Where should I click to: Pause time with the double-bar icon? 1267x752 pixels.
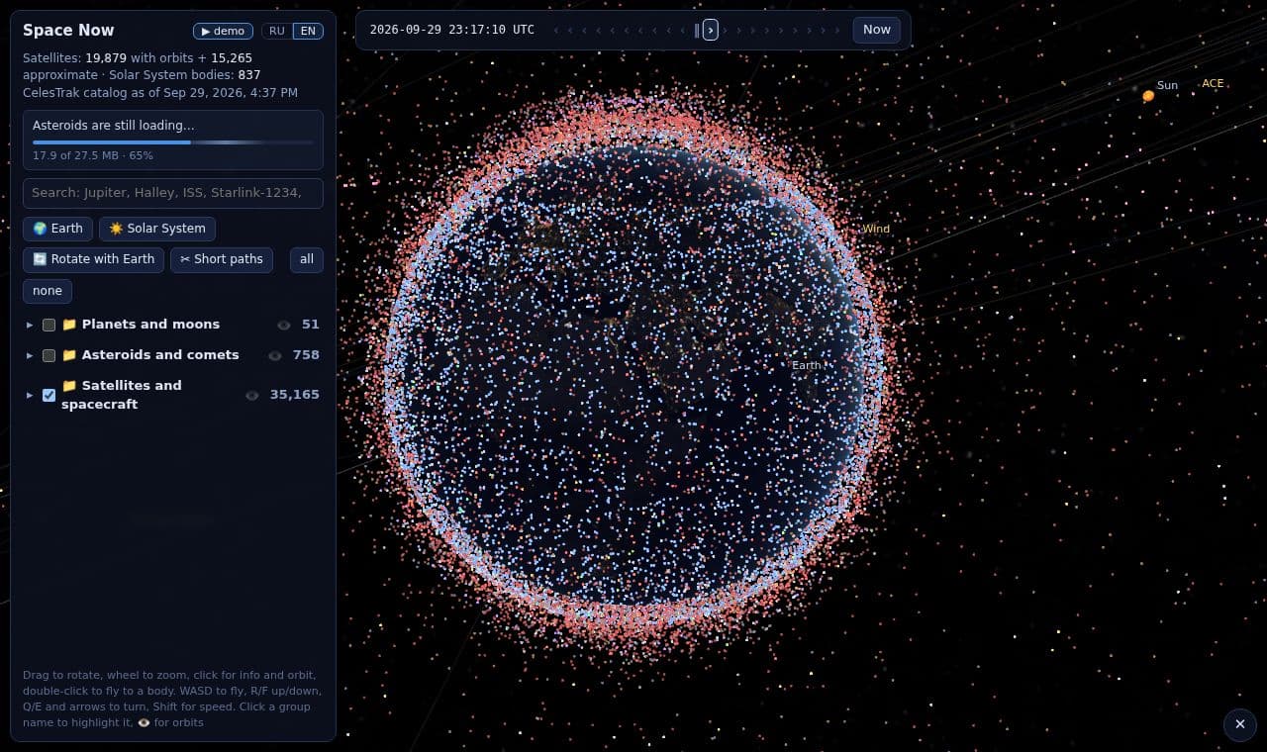coord(697,30)
